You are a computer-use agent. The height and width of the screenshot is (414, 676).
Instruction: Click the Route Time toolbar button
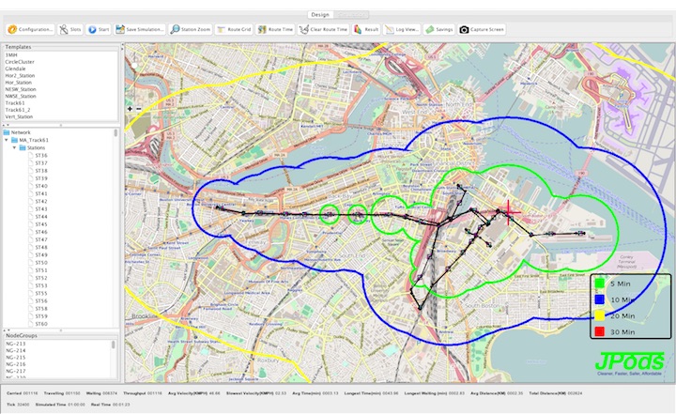pyautogui.click(x=275, y=29)
